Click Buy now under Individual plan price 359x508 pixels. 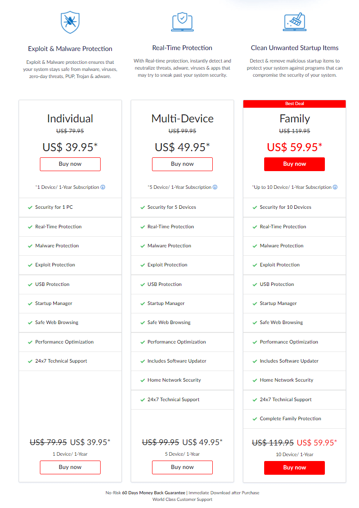70,164
